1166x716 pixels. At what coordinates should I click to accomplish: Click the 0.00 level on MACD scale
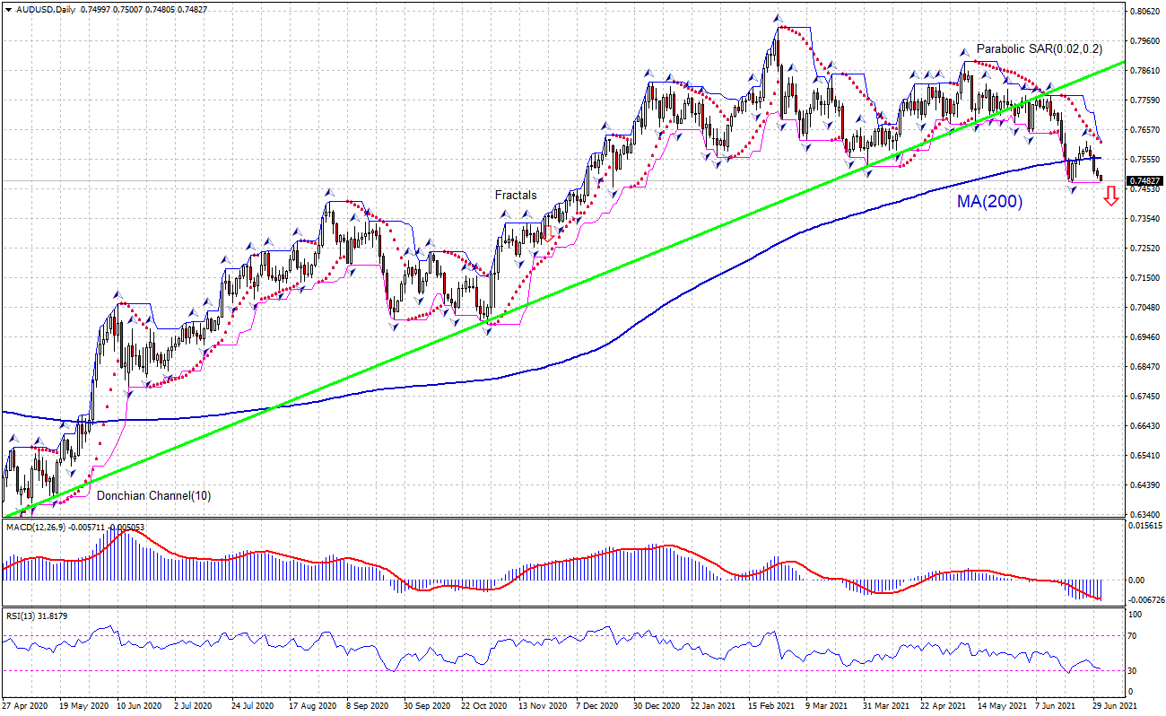tap(1137, 580)
